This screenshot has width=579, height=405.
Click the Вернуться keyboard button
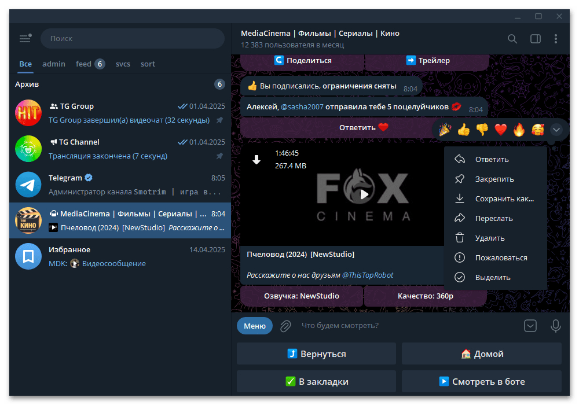click(x=317, y=354)
